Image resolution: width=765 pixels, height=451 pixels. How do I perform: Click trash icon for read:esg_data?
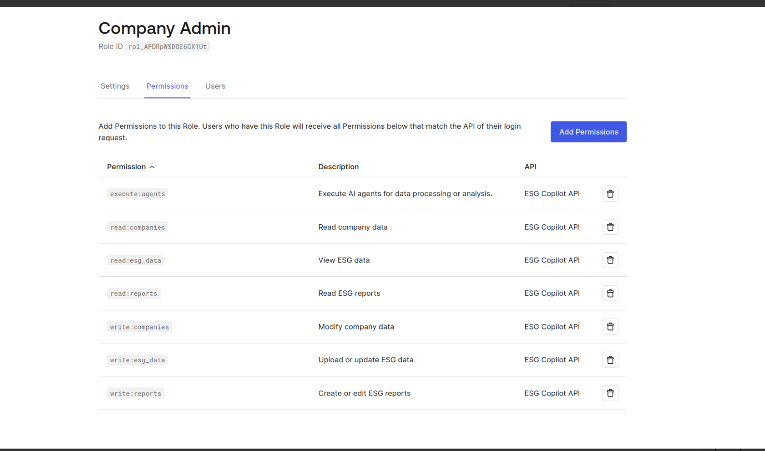coord(610,260)
